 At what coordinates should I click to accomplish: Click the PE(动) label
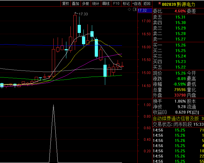(194, 112)
